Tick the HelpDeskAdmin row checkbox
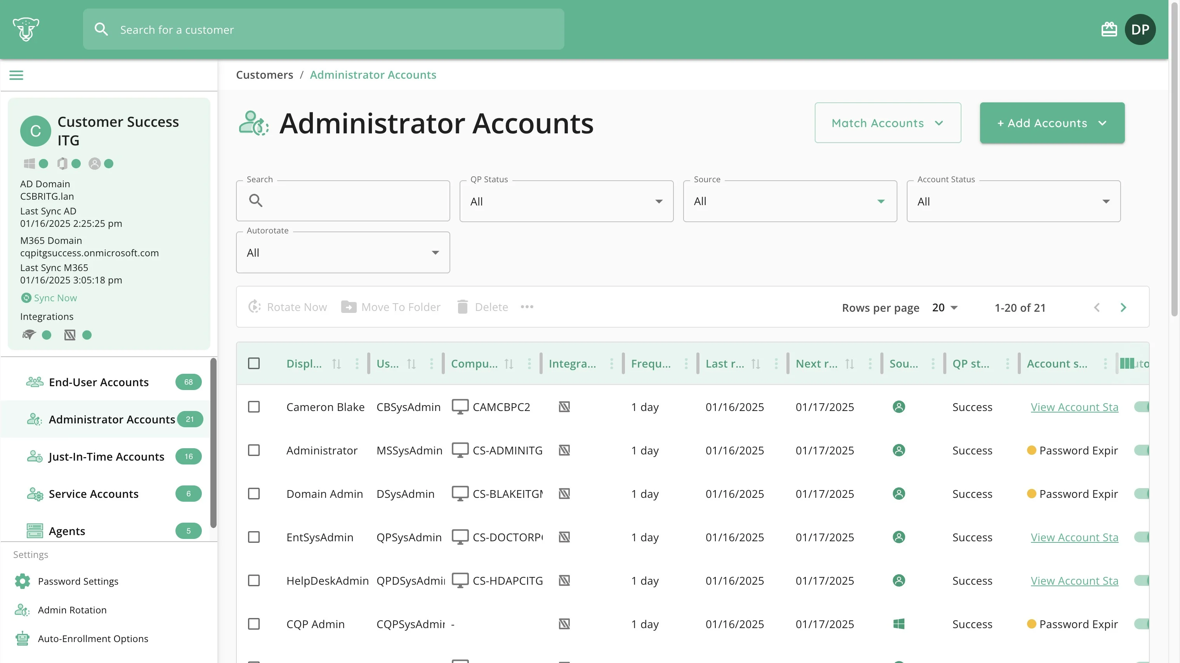Image resolution: width=1180 pixels, height=663 pixels. tap(254, 580)
